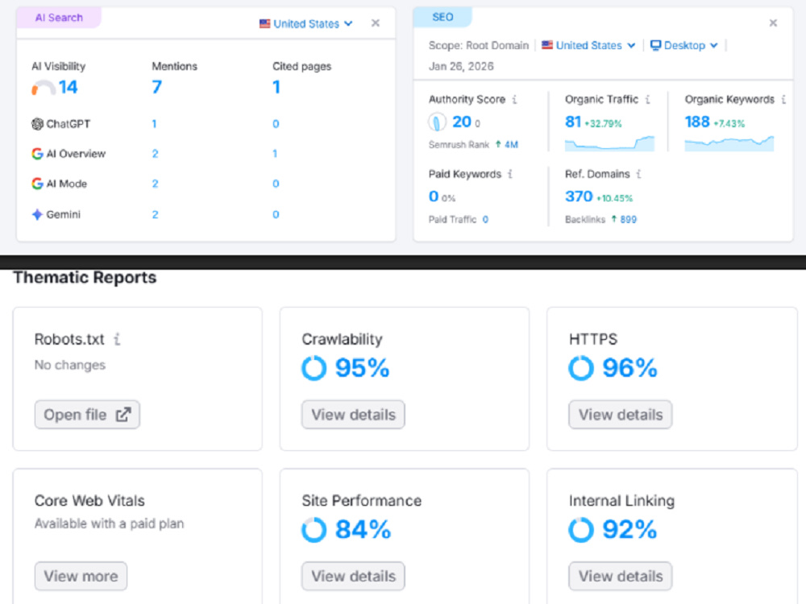This screenshot has height=604, width=806.
Task: Select the AI Search tab label
Action: point(59,18)
